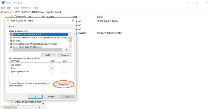Viewport: 211px width, 109px height.
Task: Click the Advanced button
Action: [x=63, y=84]
